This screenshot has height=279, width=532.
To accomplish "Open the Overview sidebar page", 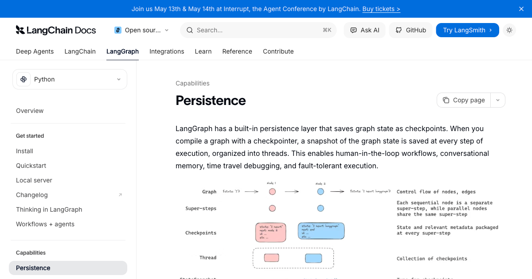I will tap(30, 111).
